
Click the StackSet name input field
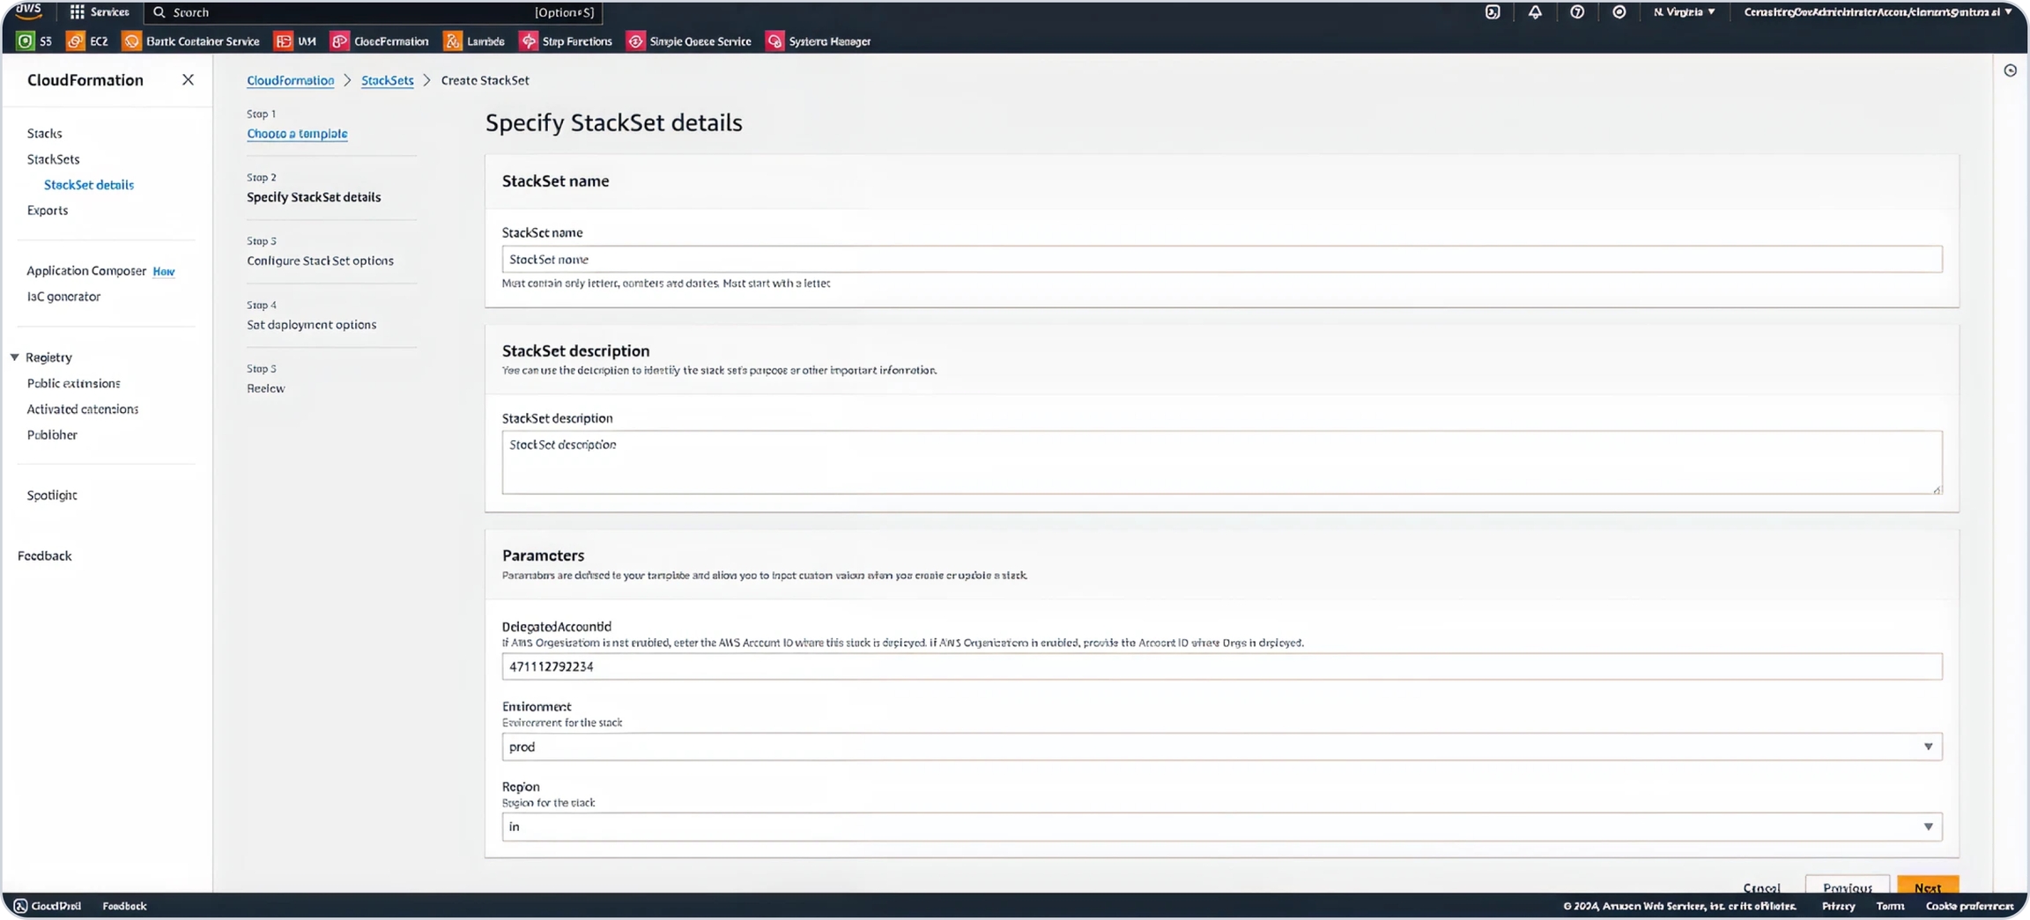click(x=1221, y=260)
